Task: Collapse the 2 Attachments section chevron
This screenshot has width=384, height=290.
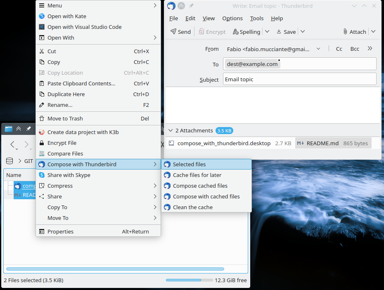Action: point(171,131)
